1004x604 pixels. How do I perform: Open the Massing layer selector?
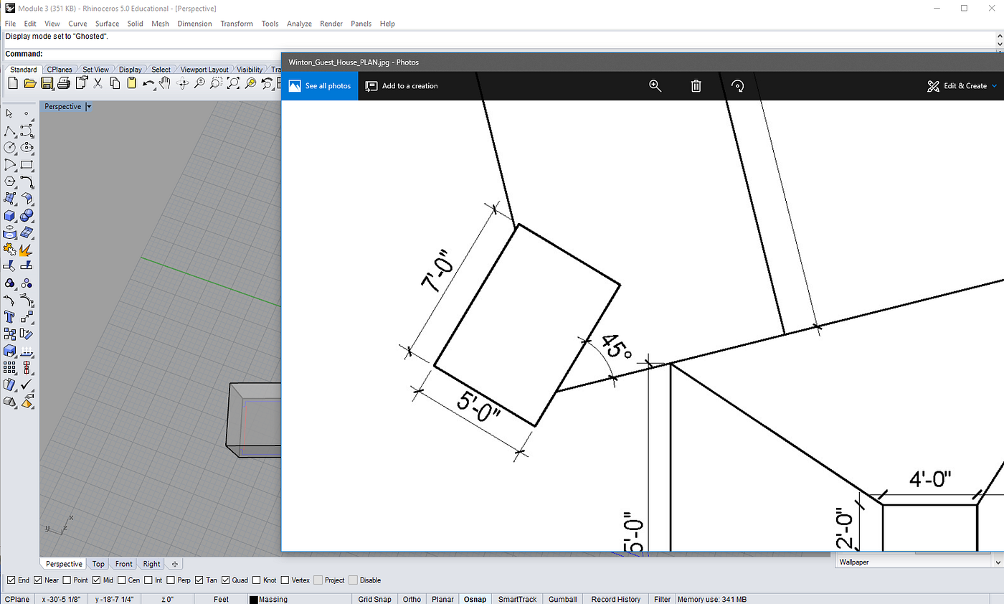pyautogui.click(x=300, y=599)
